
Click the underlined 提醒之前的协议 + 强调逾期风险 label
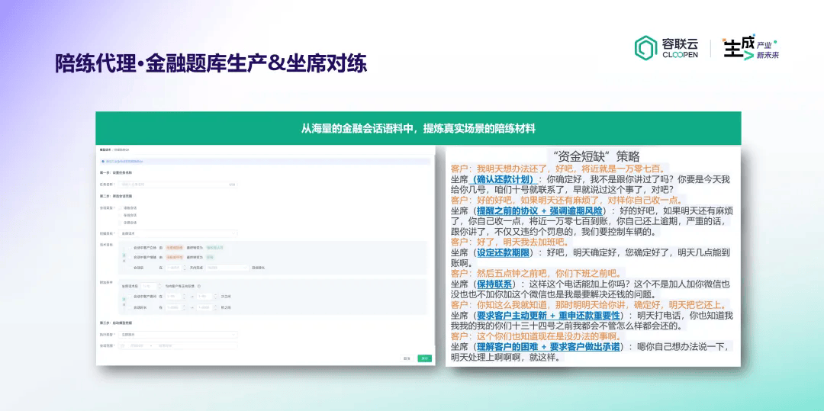click(x=538, y=210)
